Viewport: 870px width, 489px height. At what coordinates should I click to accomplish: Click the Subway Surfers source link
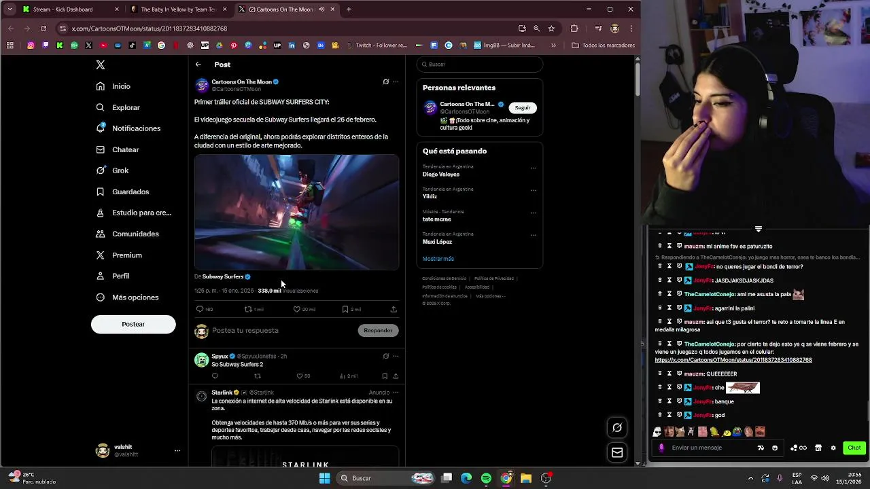222,276
